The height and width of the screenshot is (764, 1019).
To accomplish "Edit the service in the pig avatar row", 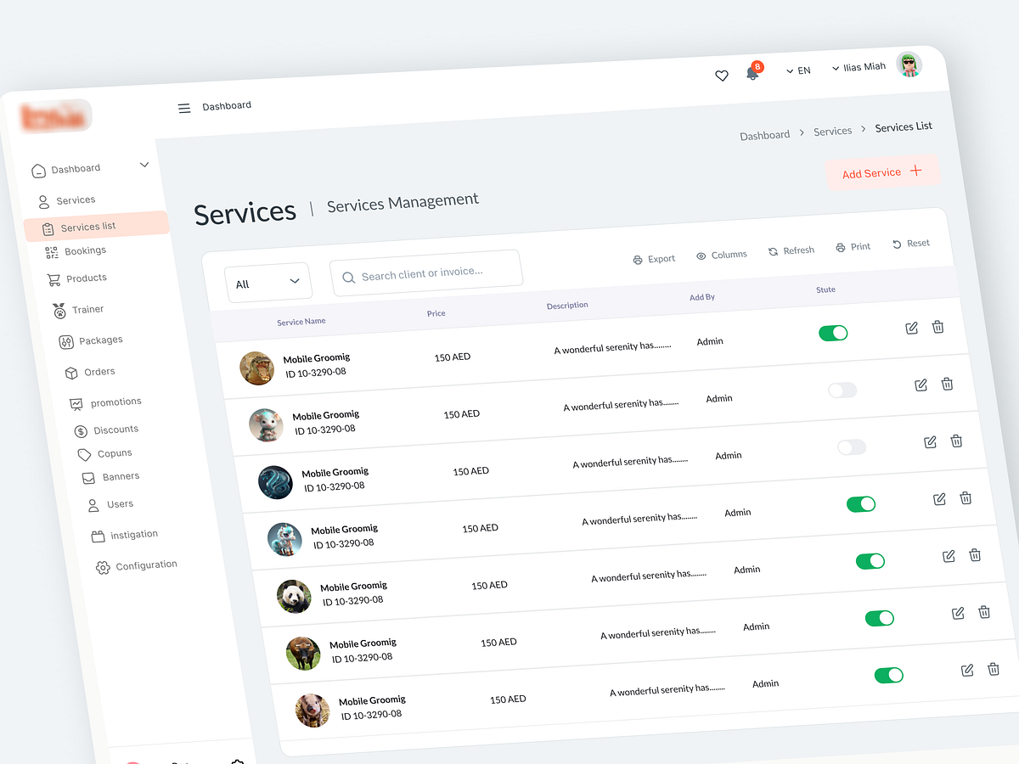I will (x=968, y=671).
